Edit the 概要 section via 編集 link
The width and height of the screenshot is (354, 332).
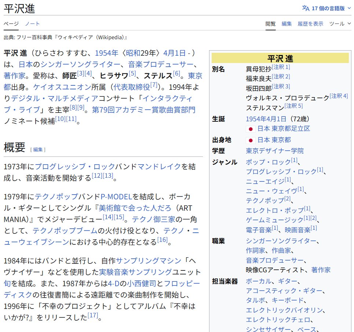click(x=38, y=150)
